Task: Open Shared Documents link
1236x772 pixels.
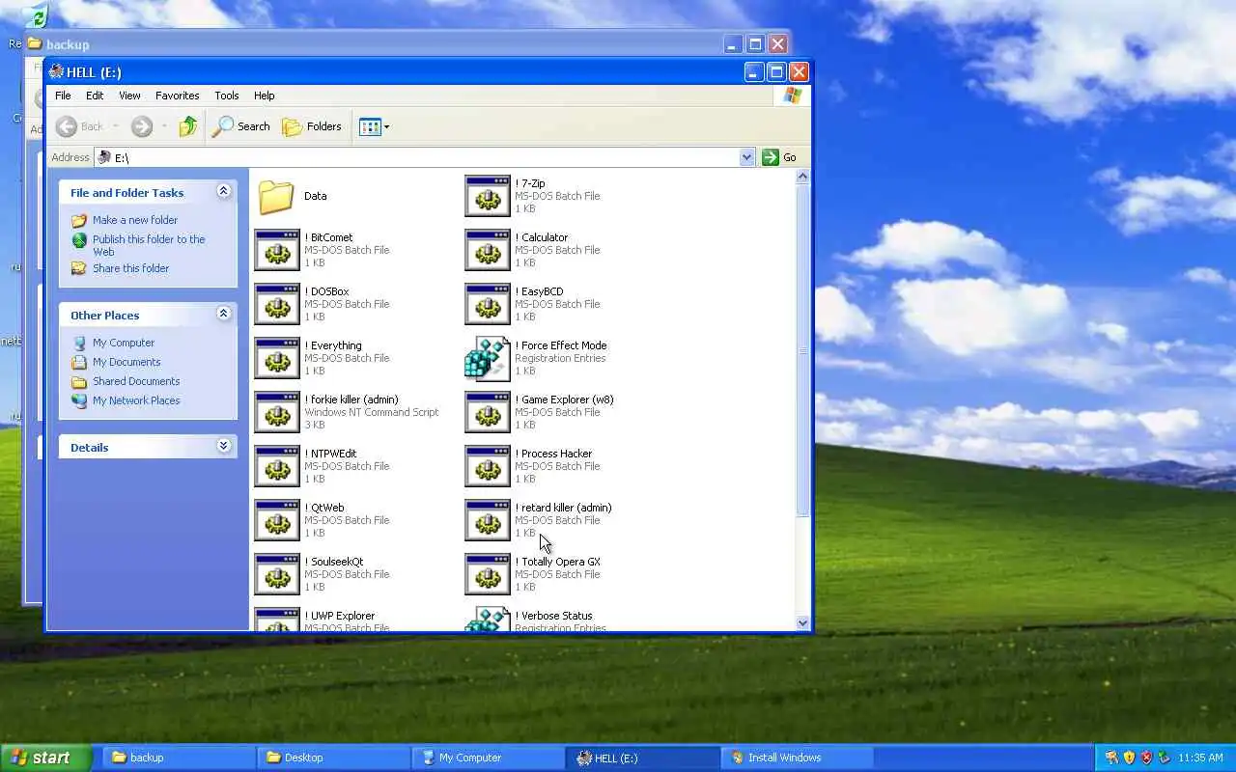Action: coord(136,381)
